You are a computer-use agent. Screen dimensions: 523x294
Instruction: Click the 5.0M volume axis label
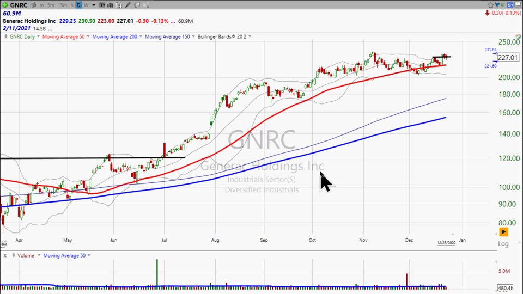tap(503, 271)
